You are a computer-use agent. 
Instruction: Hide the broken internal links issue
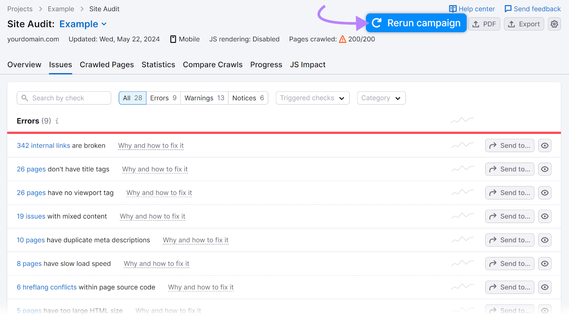pyautogui.click(x=544, y=146)
